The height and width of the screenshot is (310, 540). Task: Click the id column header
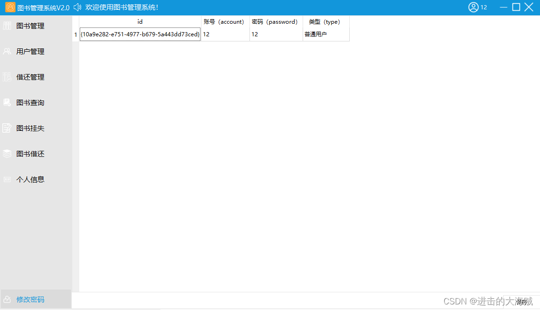click(140, 22)
